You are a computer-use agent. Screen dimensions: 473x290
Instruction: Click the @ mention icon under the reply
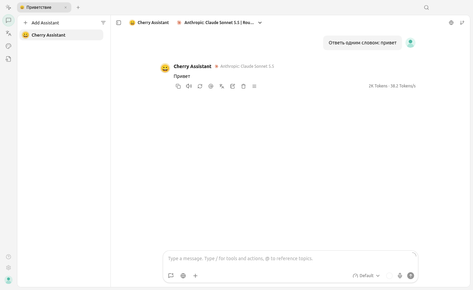(211, 86)
